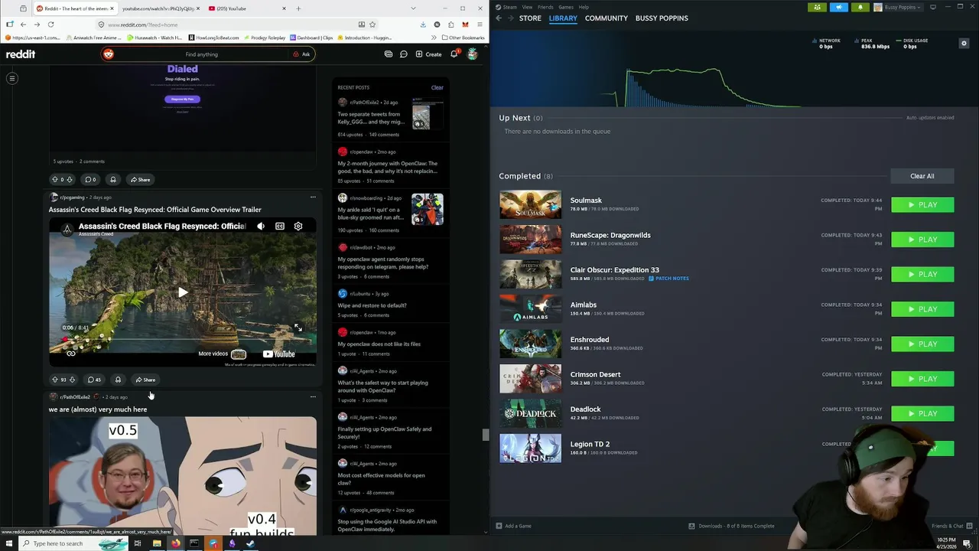This screenshot has height=551, width=979.
Task: Open Other Bookmarks folder
Action: tap(463, 37)
